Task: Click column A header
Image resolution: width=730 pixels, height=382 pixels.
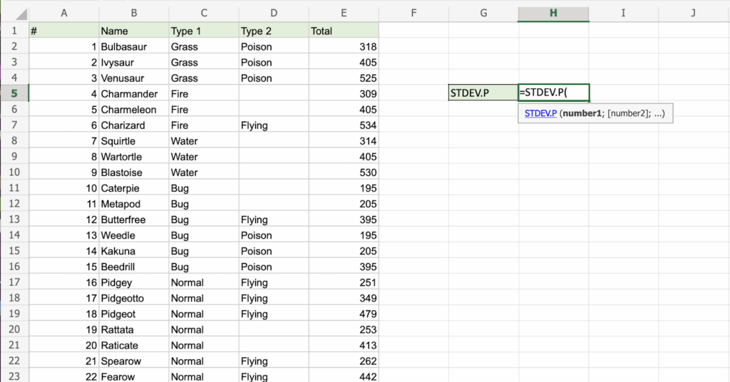Action: tap(64, 13)
